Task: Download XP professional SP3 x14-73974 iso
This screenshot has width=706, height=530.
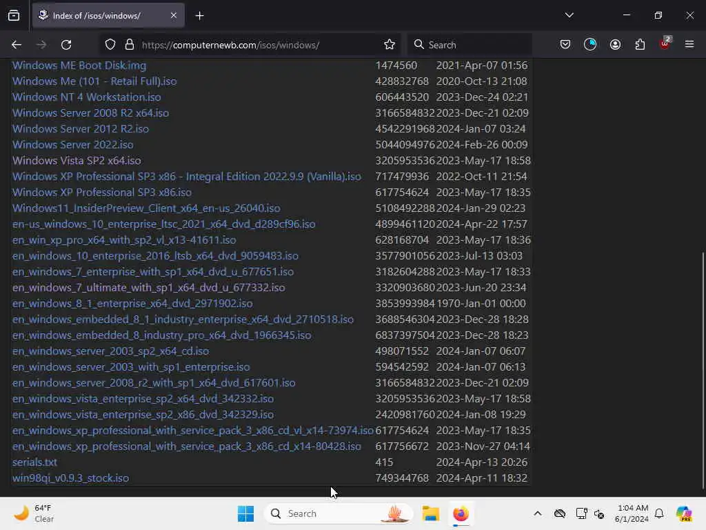Action: point(193,431)
